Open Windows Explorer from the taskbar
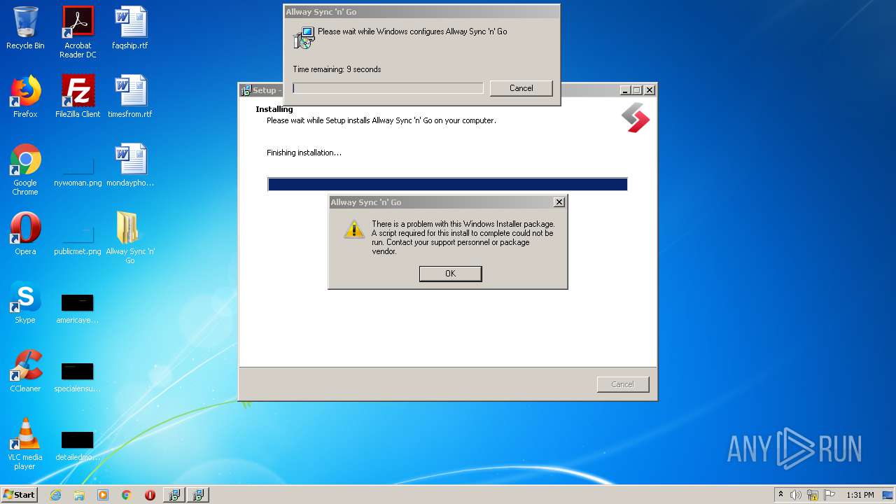This screenshot has height=504, width=896. coord(79,495)
